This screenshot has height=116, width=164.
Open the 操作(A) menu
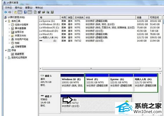(x=19, y=8)
